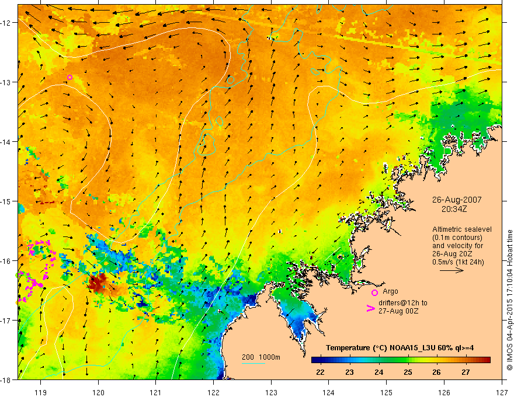Click the '27-Aug 00Z' legend text
Screen dimensions: 514x397
coord(398,311)
